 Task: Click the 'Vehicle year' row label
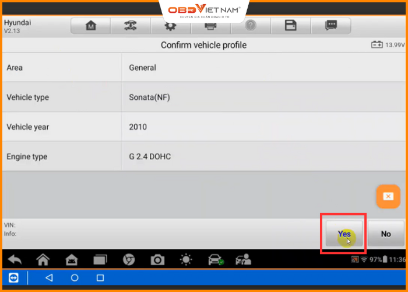click(27, 127)
